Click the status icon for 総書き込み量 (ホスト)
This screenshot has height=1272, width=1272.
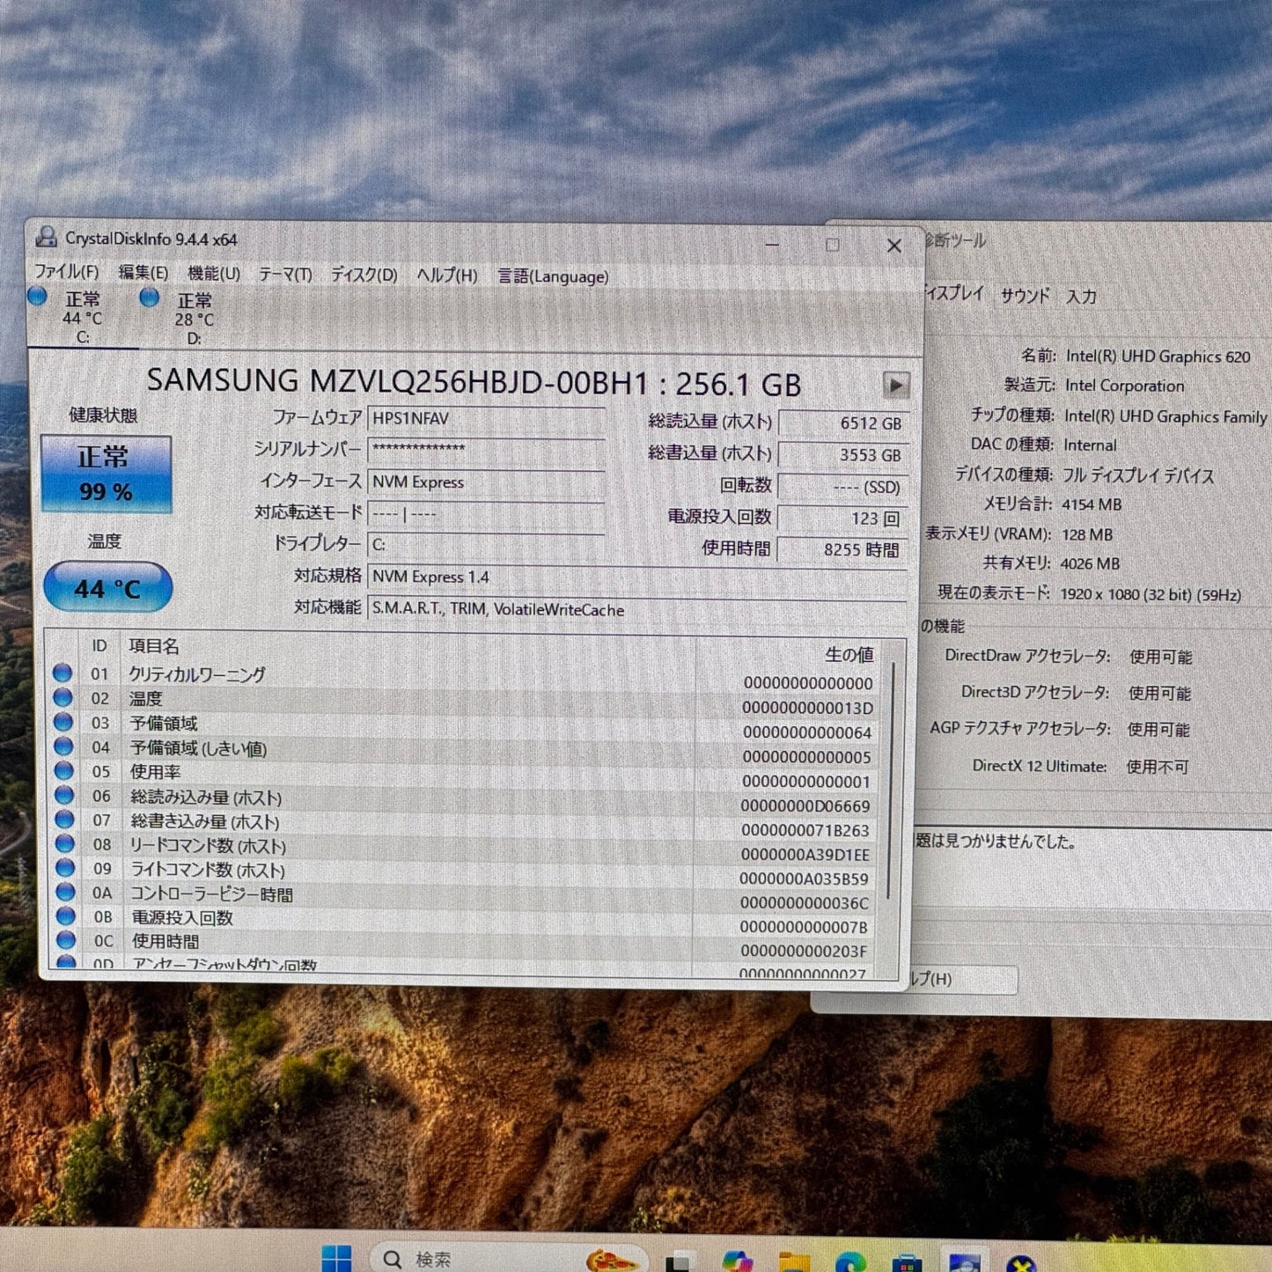(64, 820)
